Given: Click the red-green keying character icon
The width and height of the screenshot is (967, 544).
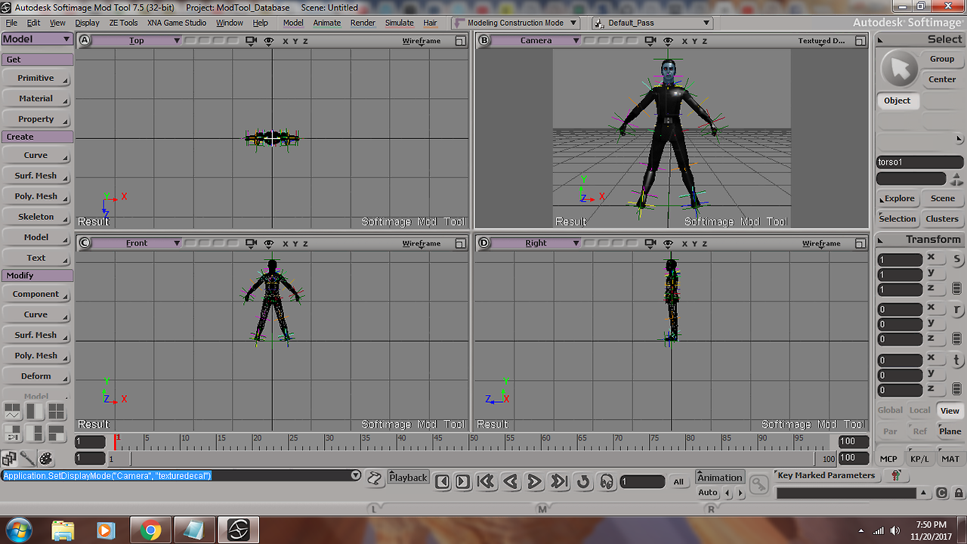Looking at the screenshot, I should pos(896,475).
